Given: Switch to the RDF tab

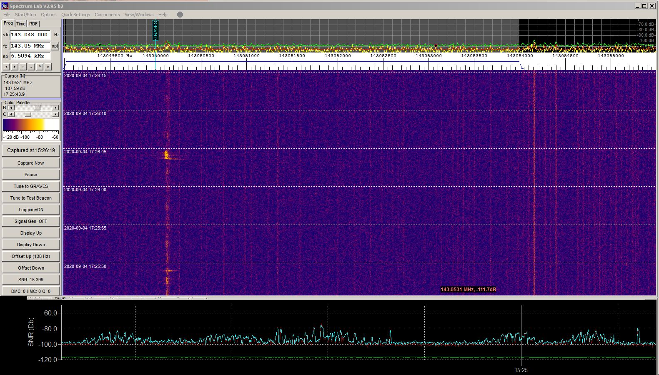Looking at the screenshot, I should (x=33, y=24).
